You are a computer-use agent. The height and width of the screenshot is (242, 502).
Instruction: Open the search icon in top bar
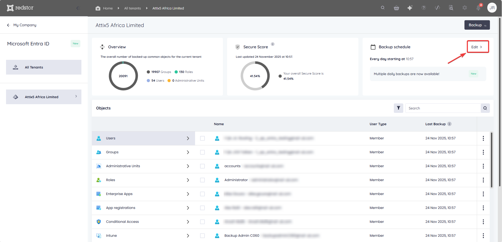383,8
